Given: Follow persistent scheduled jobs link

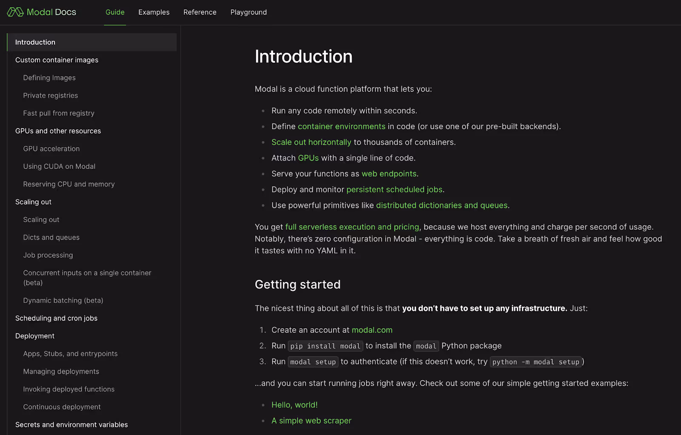Looking at the screenshot, I should [x=394, y=190].
